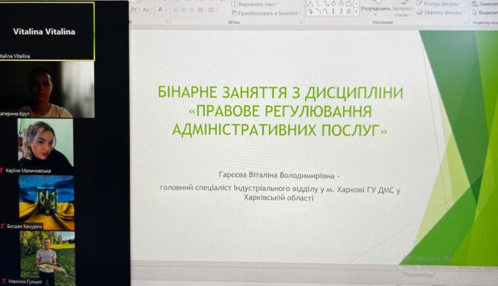Open the Упорядочить (Arrange) menu
Screen dimensions: 498x286
[375, 9]
